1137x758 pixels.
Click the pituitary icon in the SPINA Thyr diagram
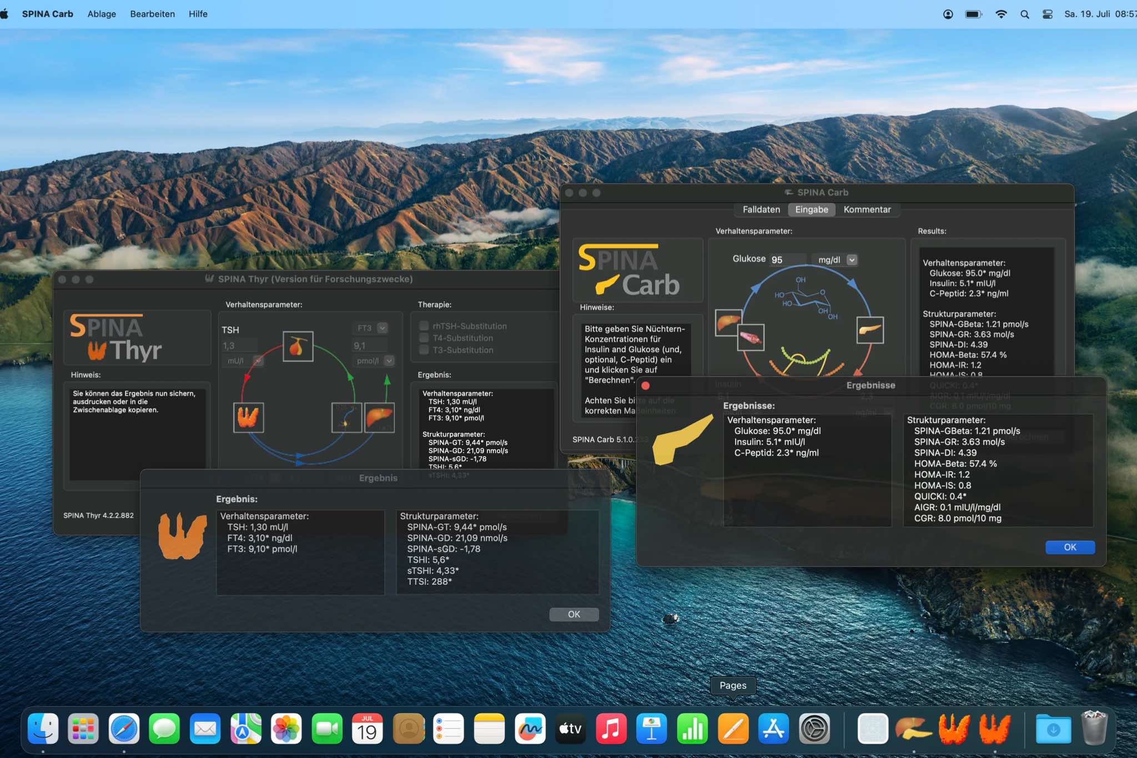point(298,347)
